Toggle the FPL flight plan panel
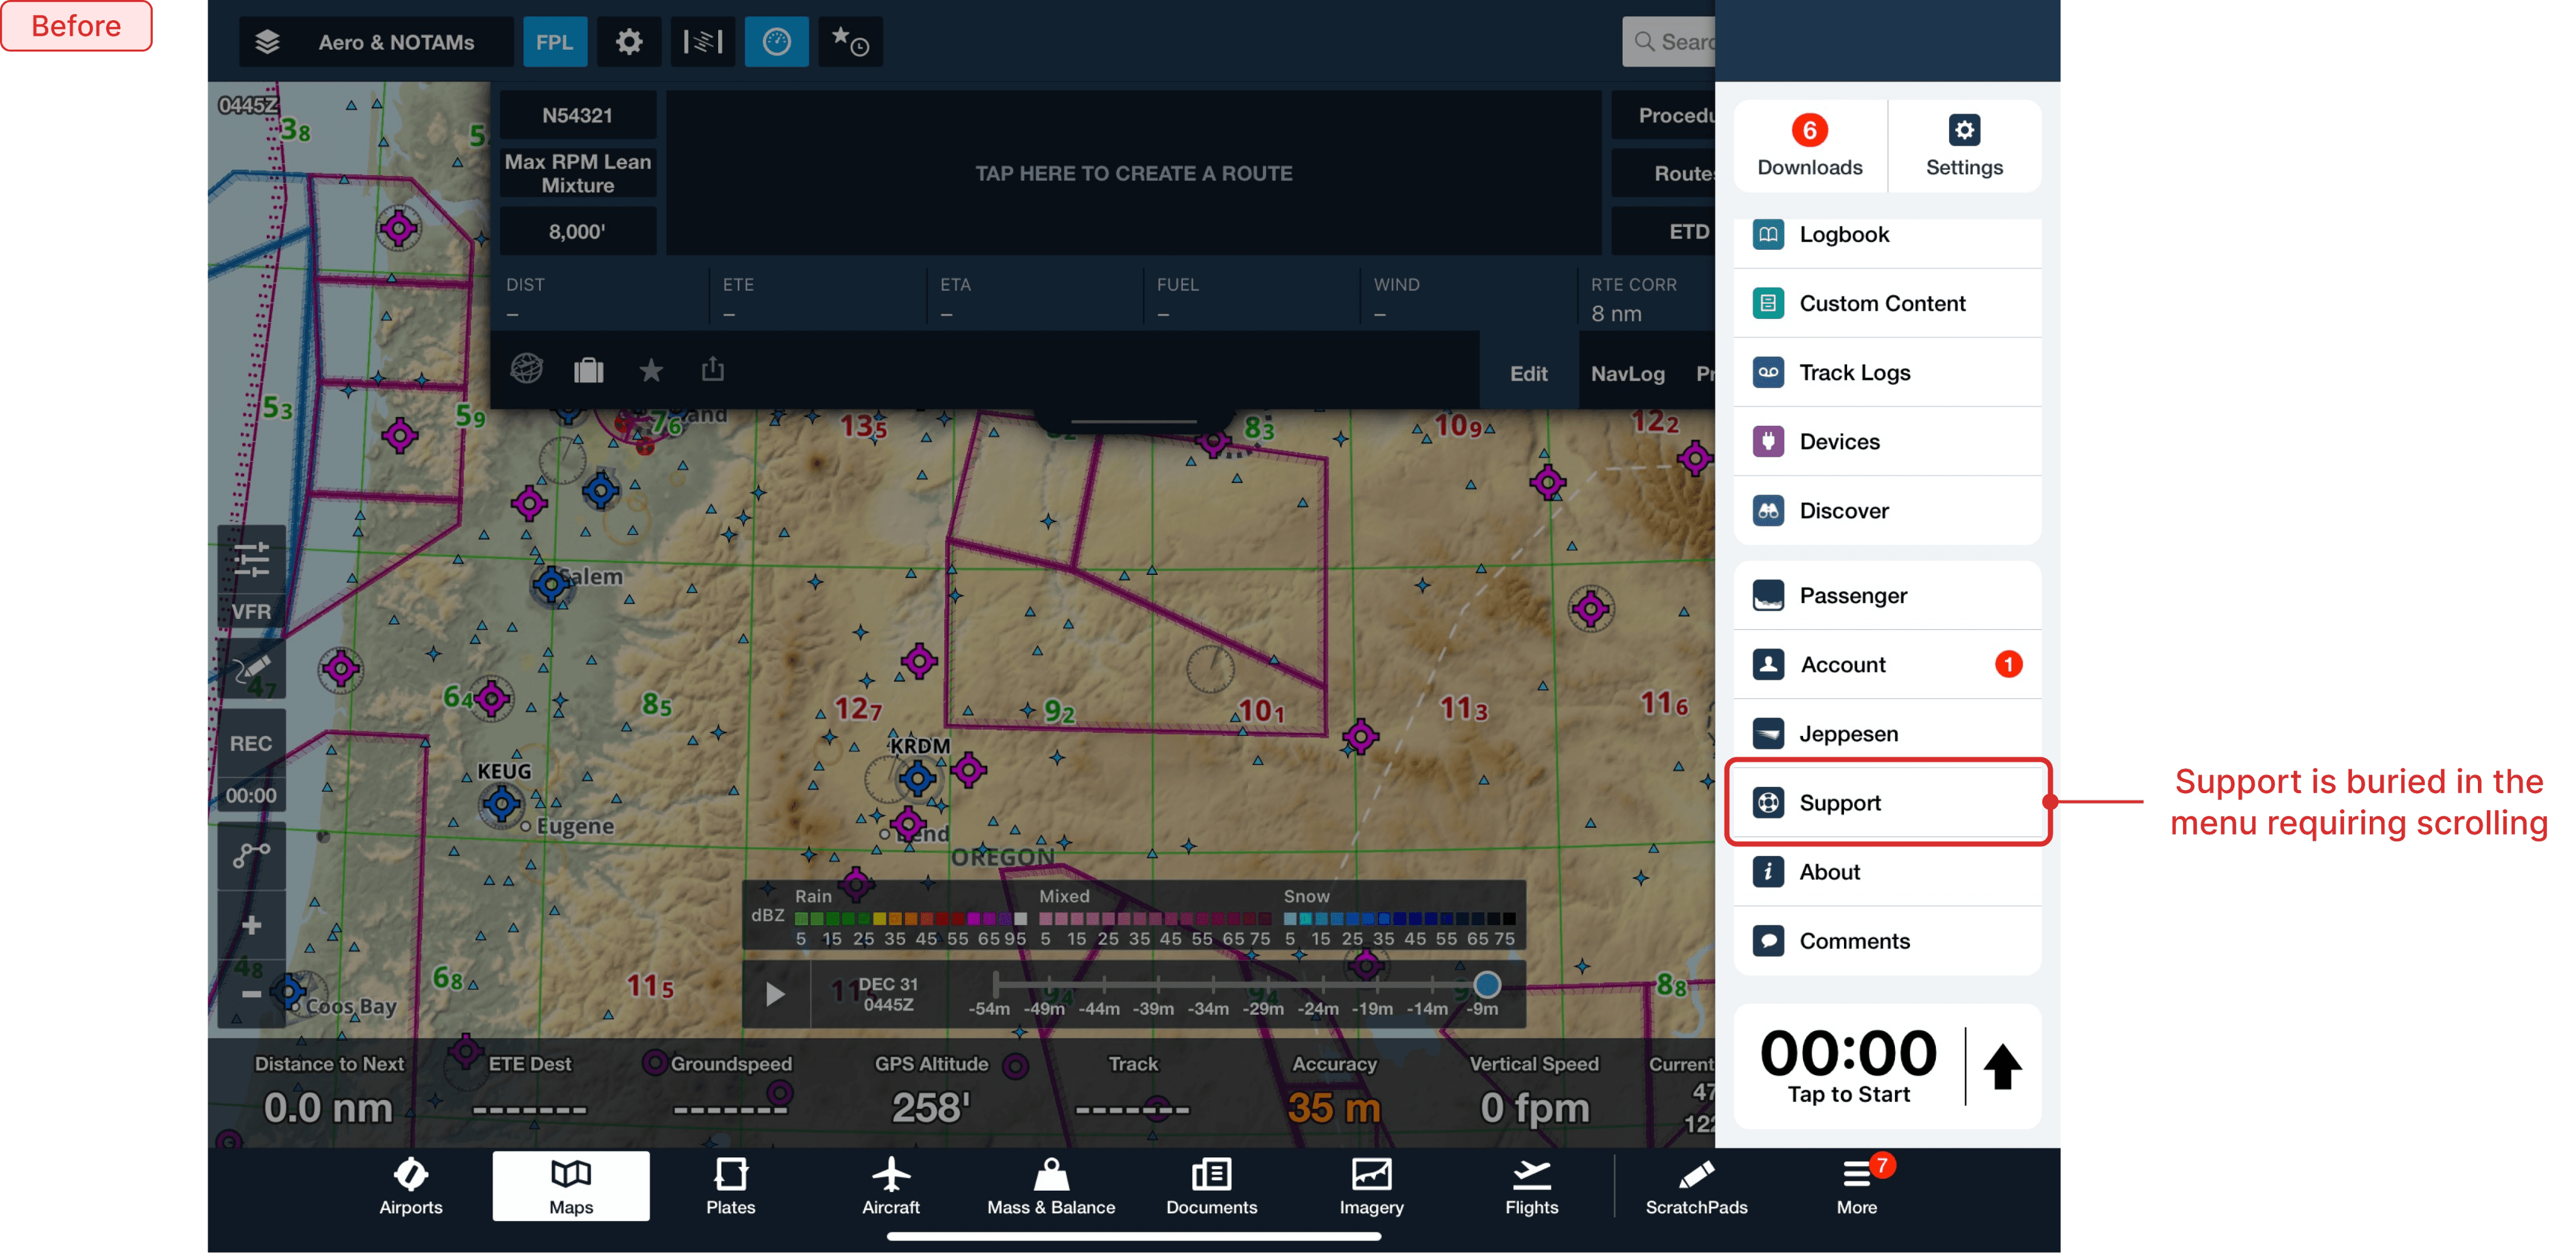Image resolution: width=2576 pixels, height=1253 pixels. click(x=554, y=42)
